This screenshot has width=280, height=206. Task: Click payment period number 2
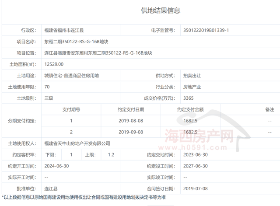point(71,132)
